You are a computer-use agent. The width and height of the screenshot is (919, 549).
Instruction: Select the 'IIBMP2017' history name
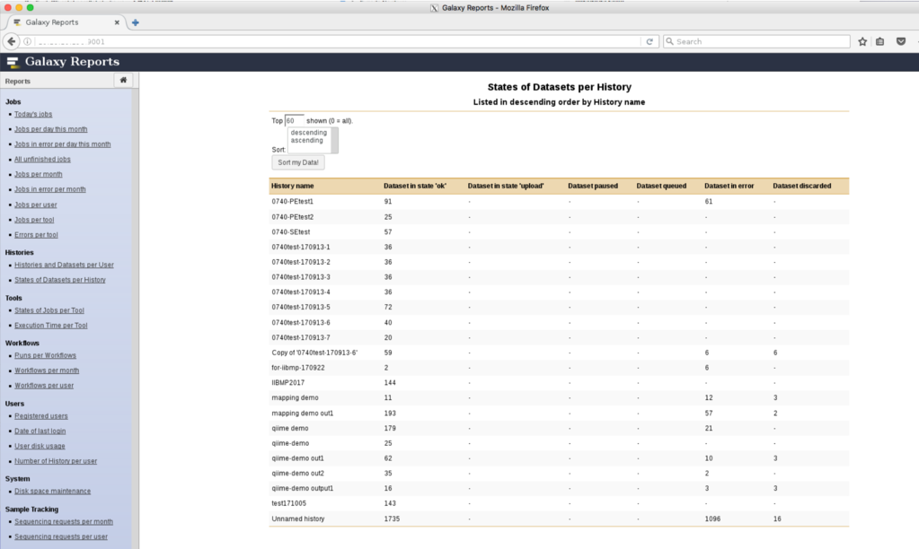(x=288, y=383)
